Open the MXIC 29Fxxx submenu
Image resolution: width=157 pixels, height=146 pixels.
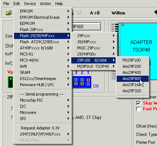(93, 48)
